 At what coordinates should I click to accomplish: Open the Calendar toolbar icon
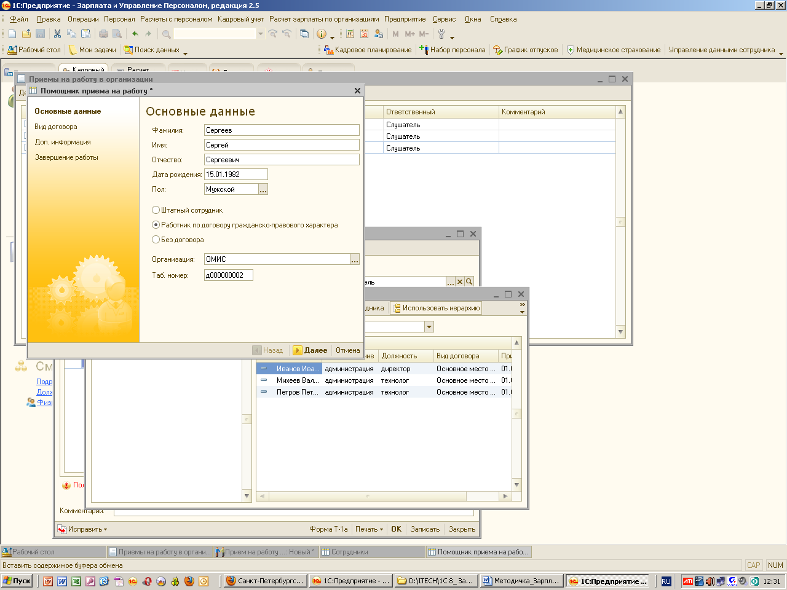[x=365, y=34]
